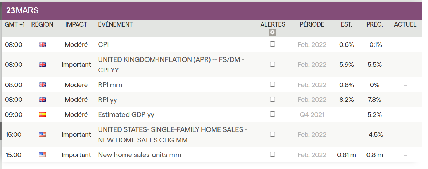The height and width of the screenshot is (169, 428).
Task: Click US flag for Single-Family Home Sales
Action: pos(42,134)
